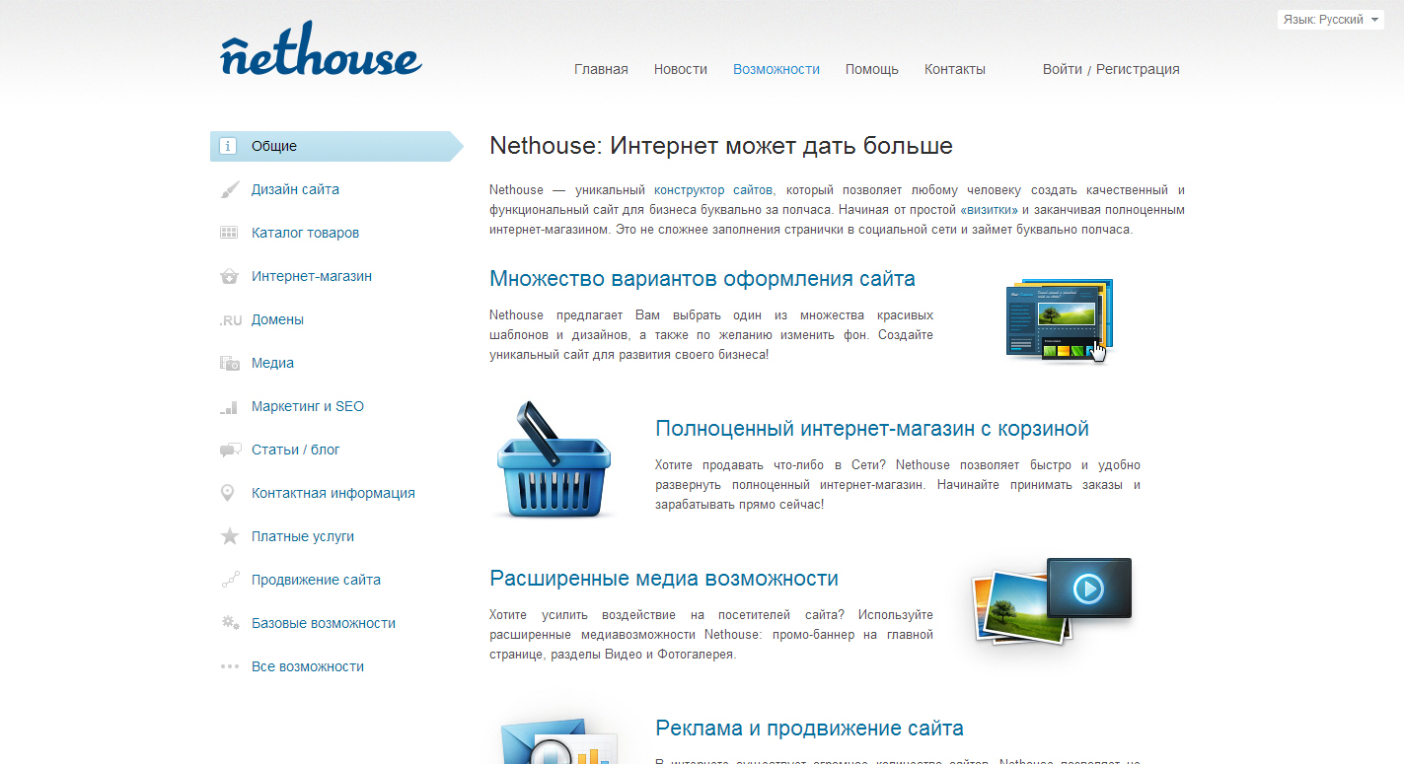Click the map pin icon for Контактная информация

point(228,493)
